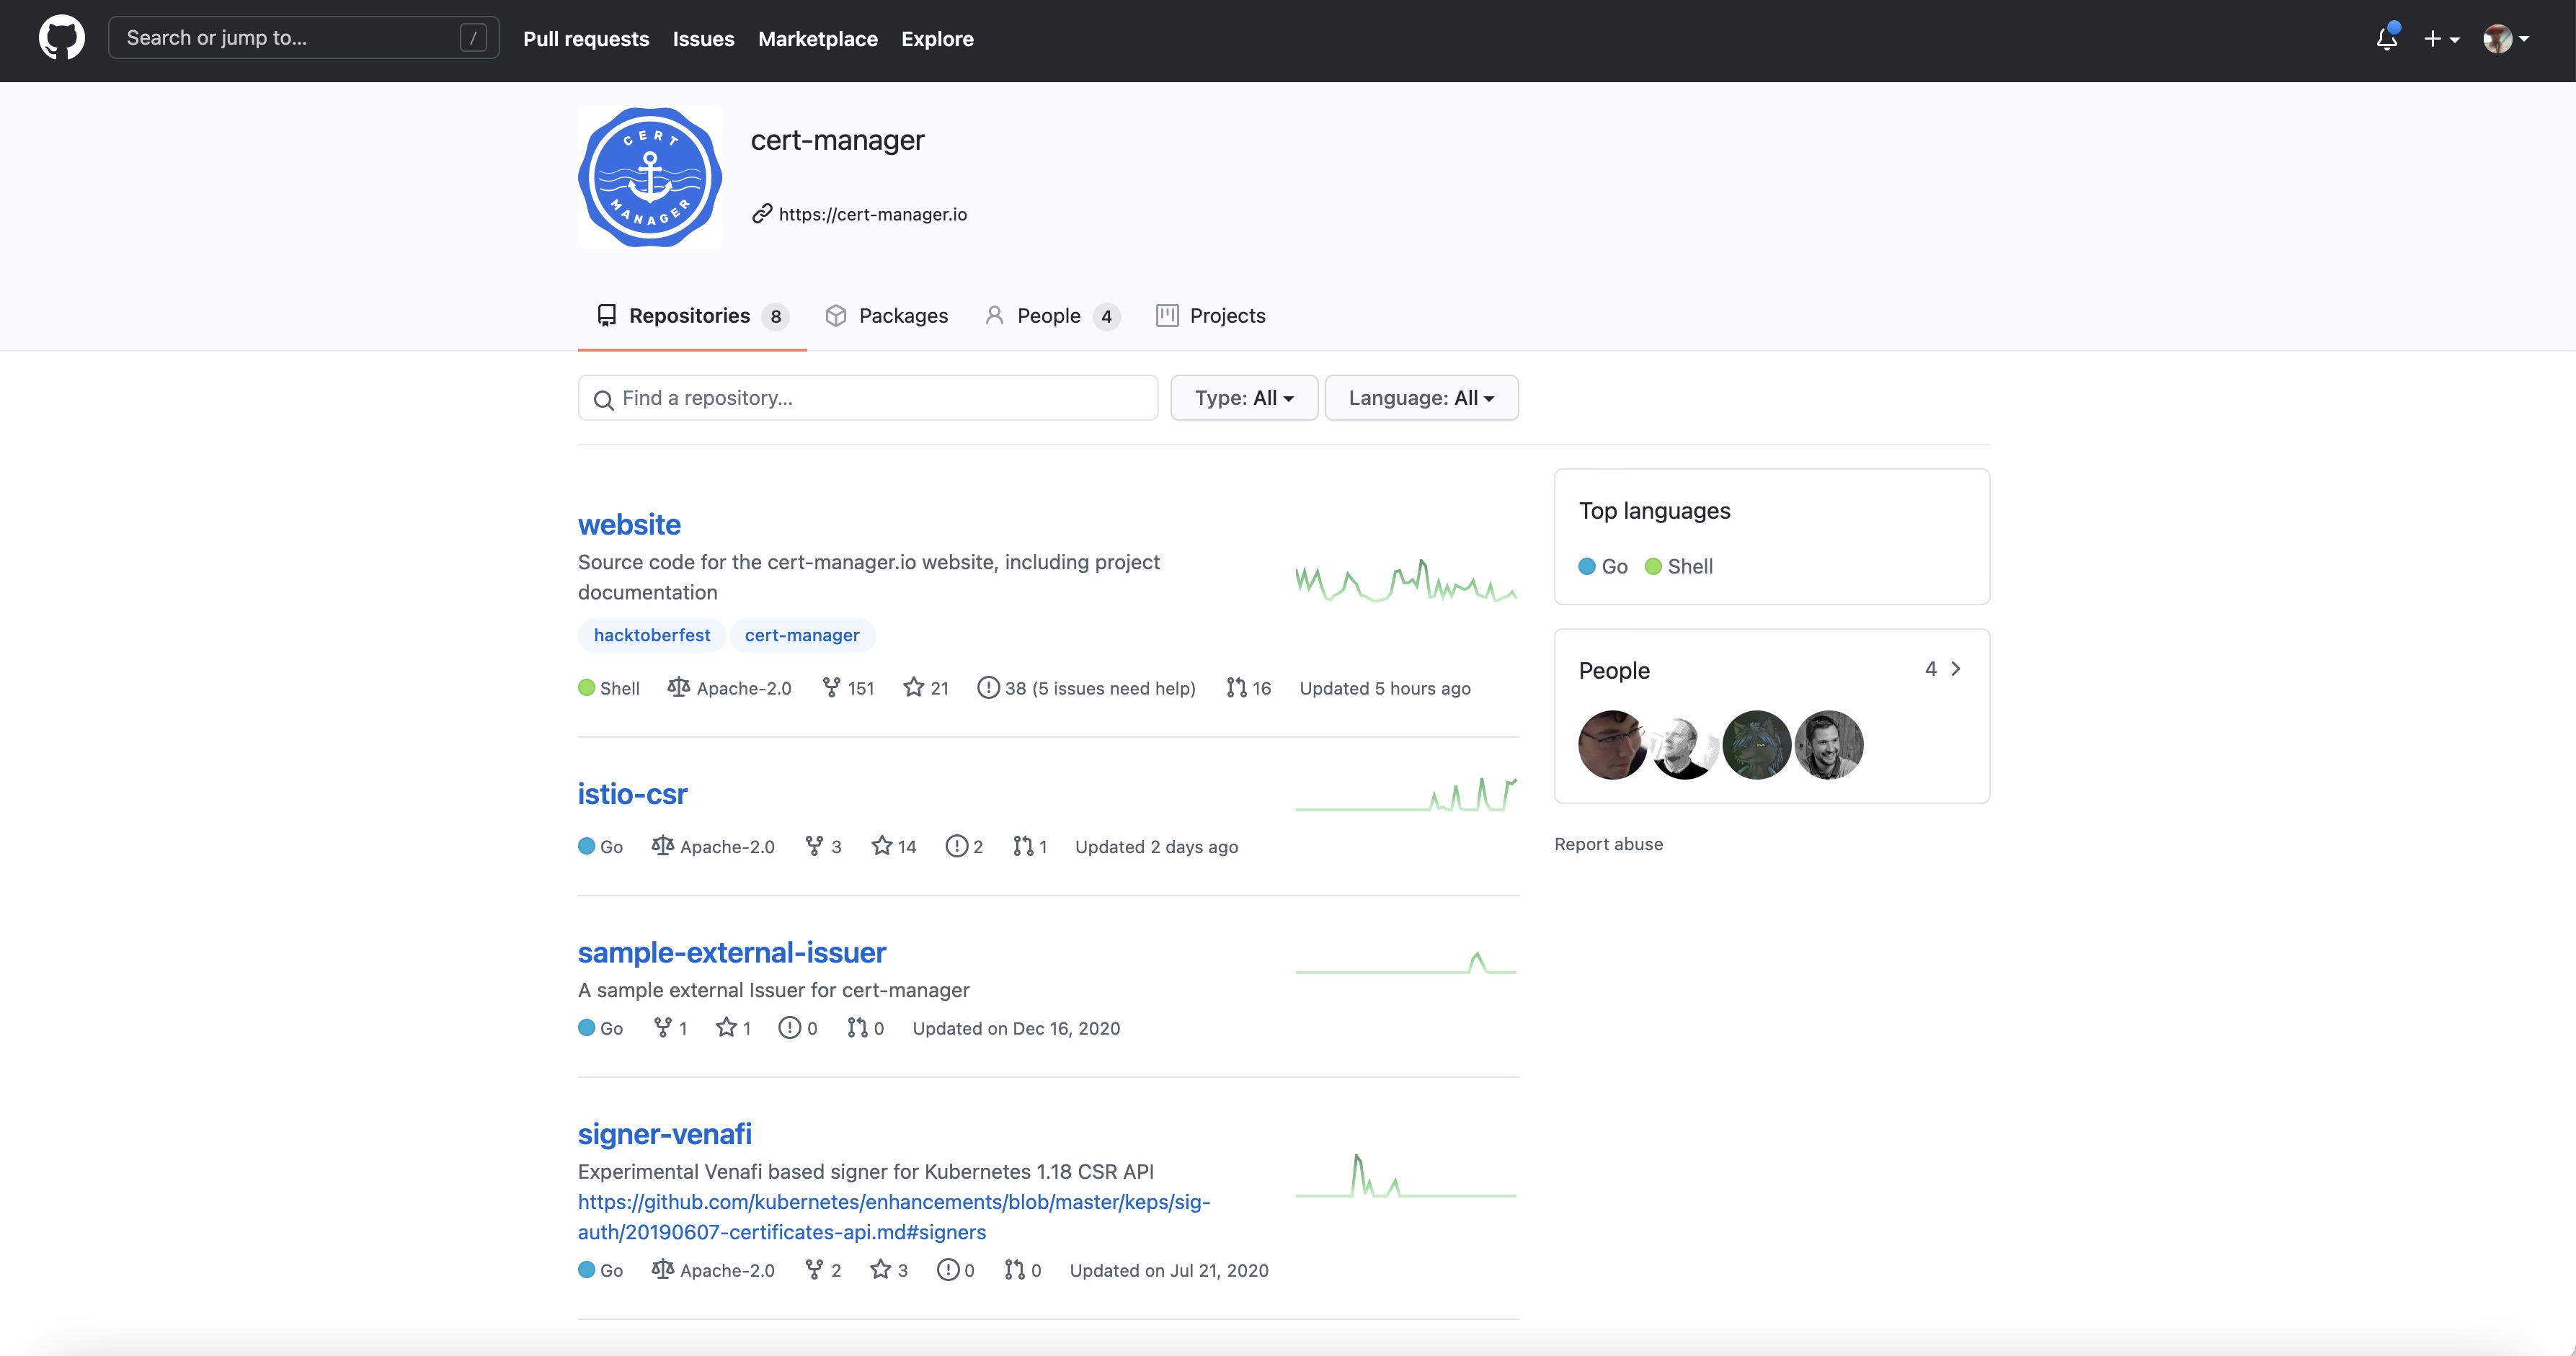The width and height of the screenshot is (2576, 1356).
Task: Open the website link icon next to cert-manager.io
Action: [762, 213]
